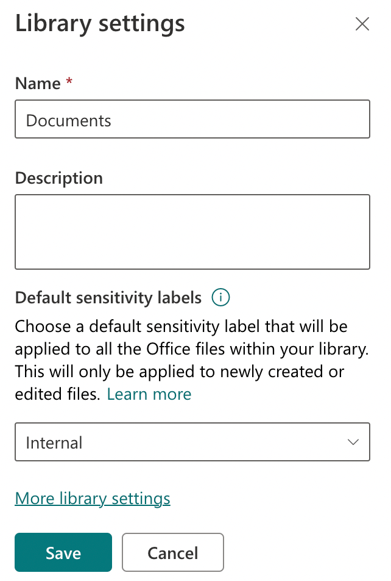Click the Default sensitivity labels heading text
This screenshot has width=391, height=581.
(108, 298)
